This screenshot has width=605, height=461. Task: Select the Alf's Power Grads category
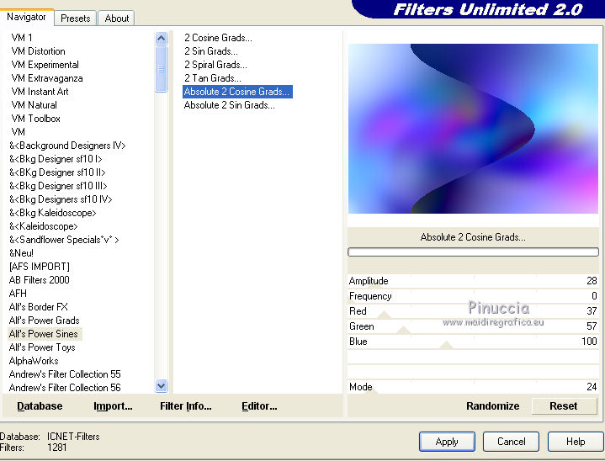(x=44, y=321)
